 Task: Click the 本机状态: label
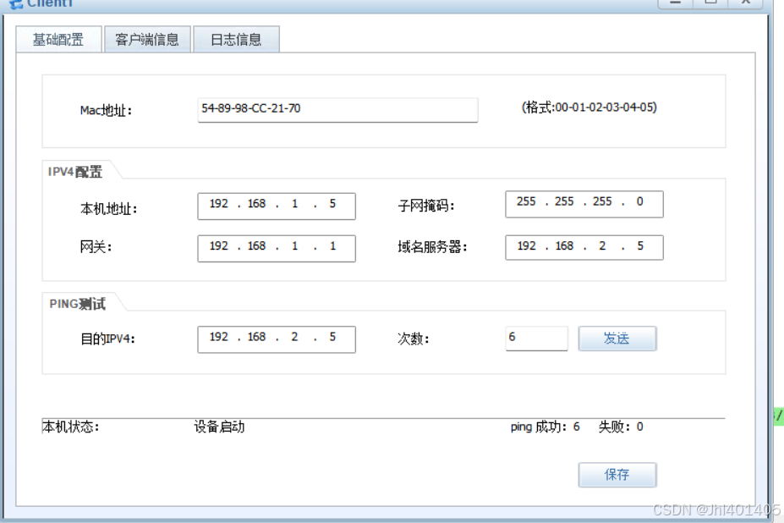pos(71,427)
